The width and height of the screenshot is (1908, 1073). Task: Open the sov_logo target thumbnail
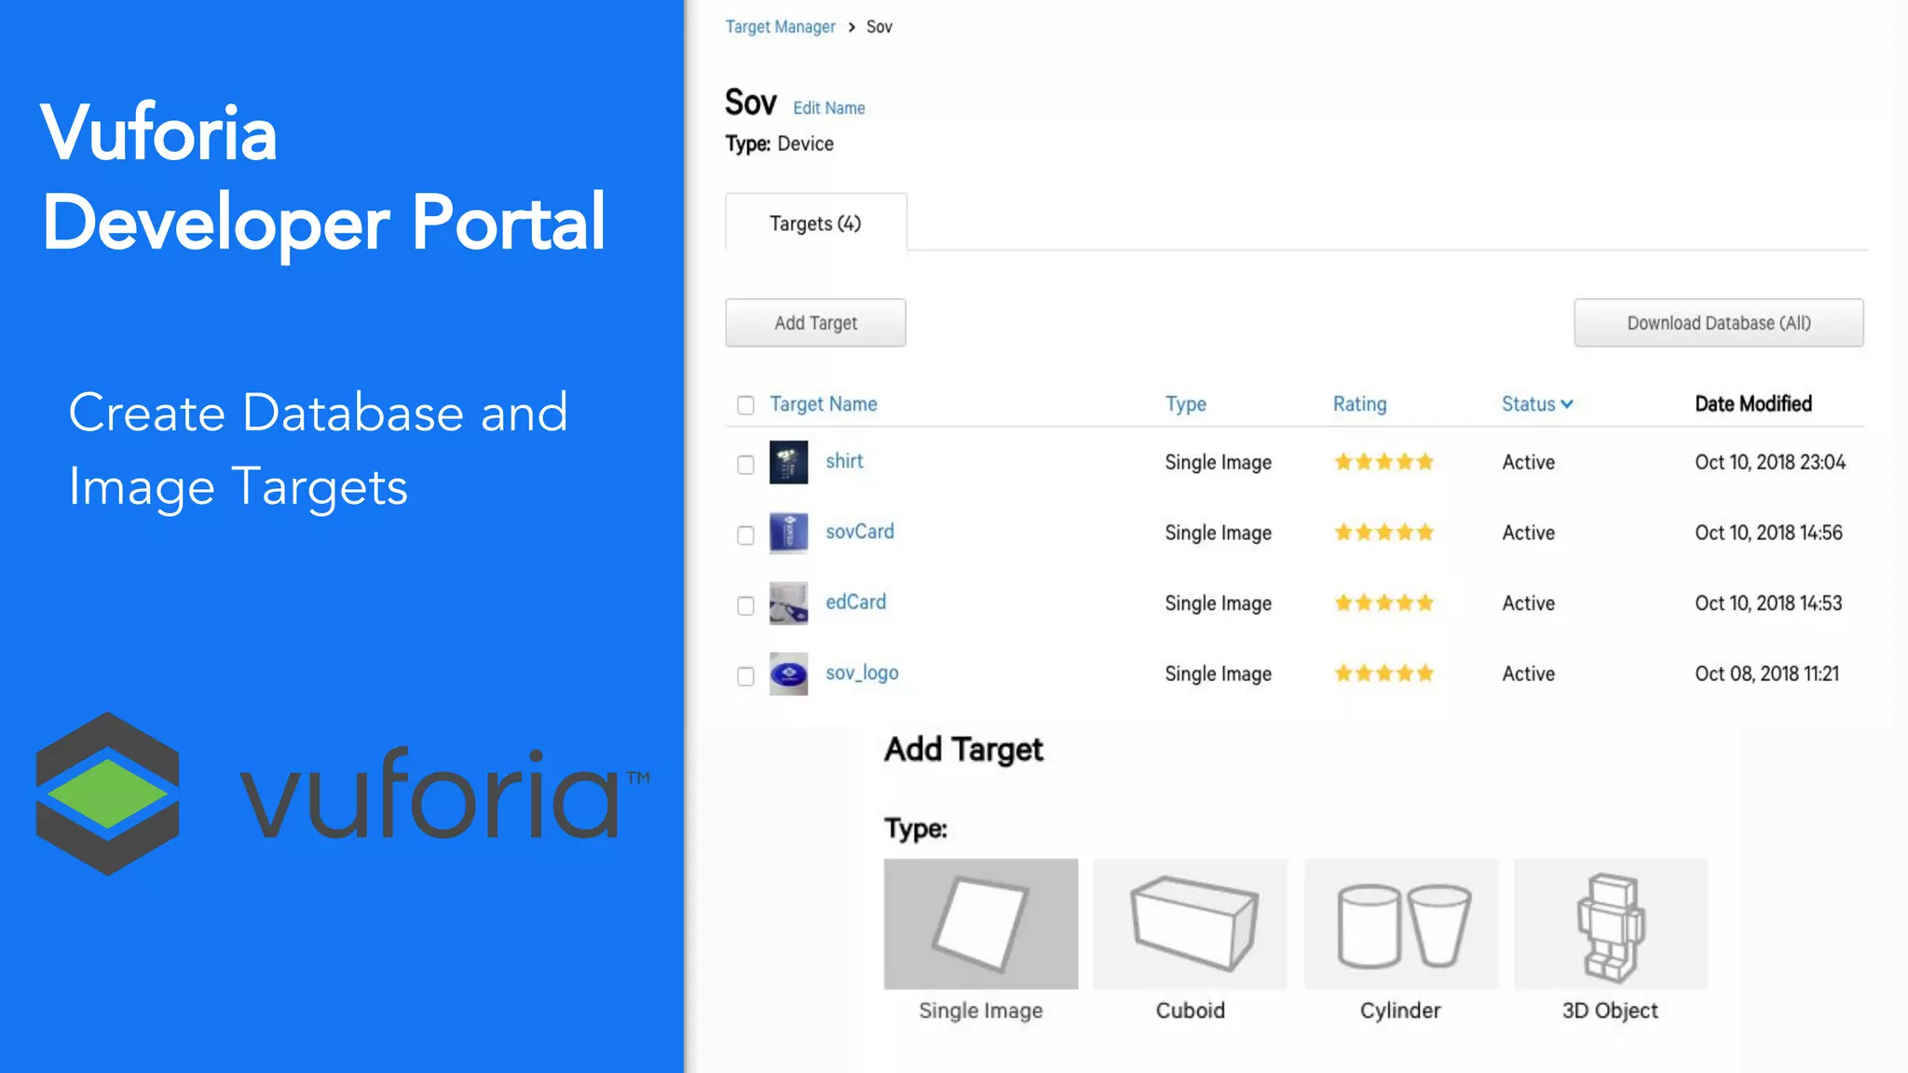tap(788, 673)
